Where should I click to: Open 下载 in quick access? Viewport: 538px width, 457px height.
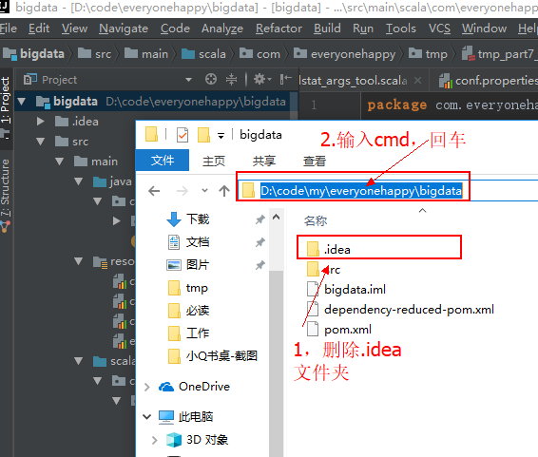click(x=198, y=219)
